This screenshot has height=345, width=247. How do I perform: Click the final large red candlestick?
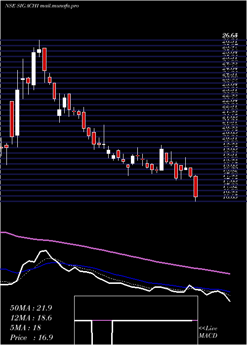(196, 186)
